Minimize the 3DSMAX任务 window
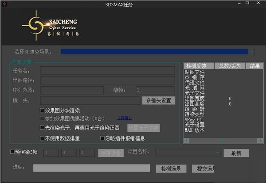 click(x=239, y=4)
